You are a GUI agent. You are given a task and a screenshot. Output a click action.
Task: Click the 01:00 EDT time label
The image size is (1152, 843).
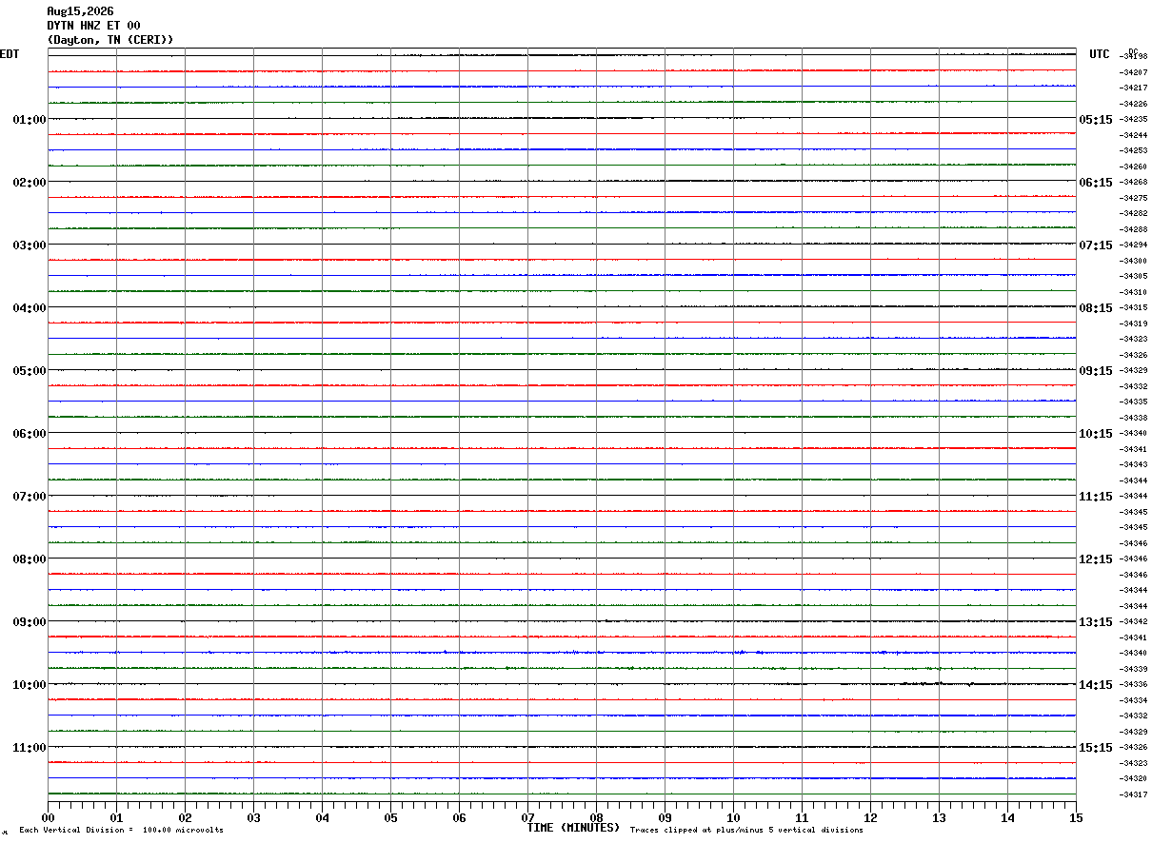(30, 119)
